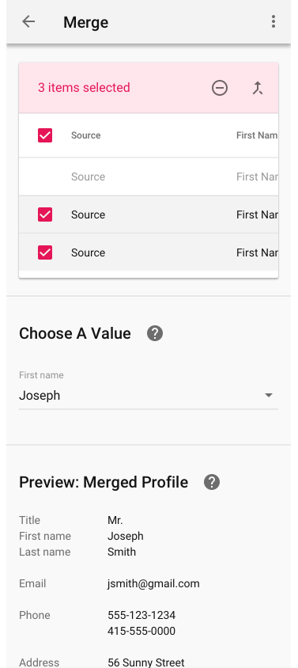The width and height of the screenshot is (298, 668).
Task: Click the 3 items selected label
Action: [x=84, y=87]
